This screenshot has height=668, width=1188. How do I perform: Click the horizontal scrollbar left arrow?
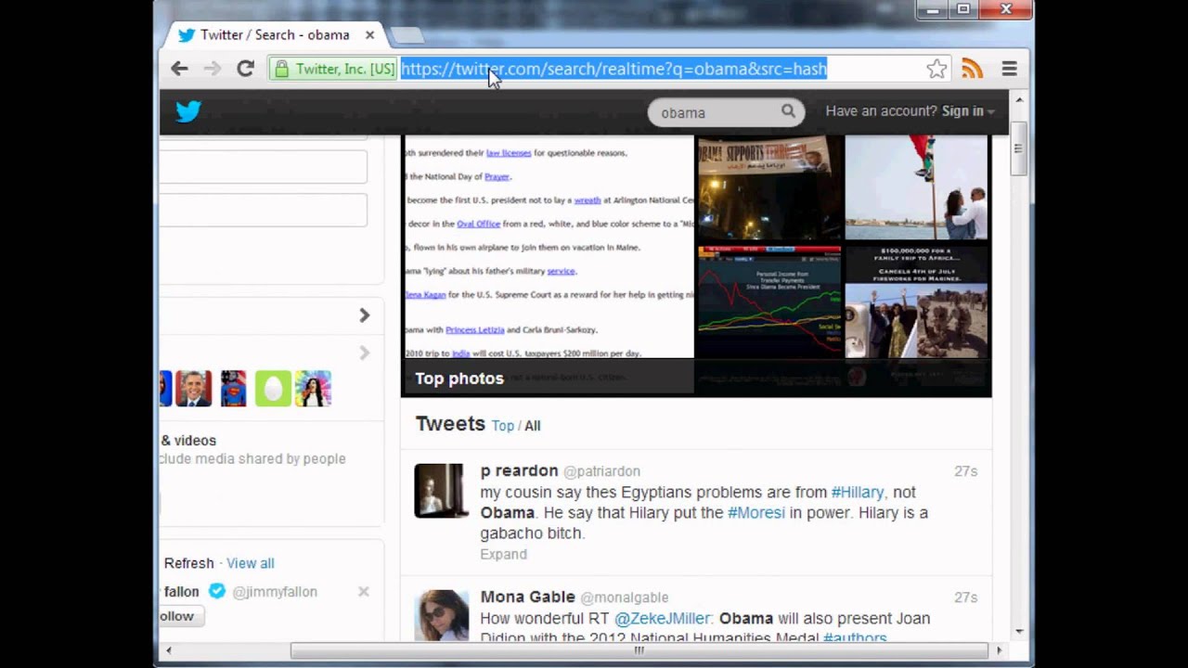point(168,650)
